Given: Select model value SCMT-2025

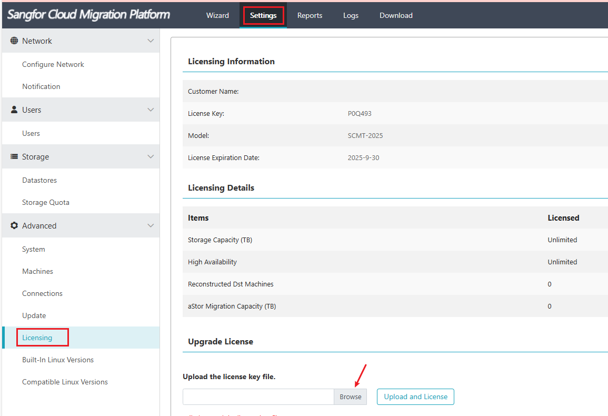Looking at the screenshot, I should [365, 136].
